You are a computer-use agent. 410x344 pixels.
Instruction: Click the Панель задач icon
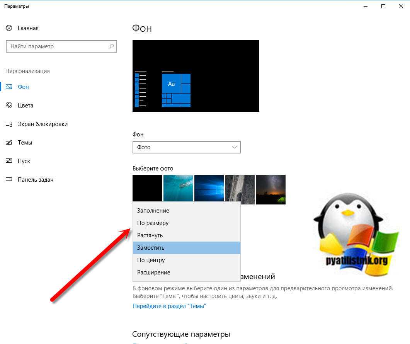click(9, 180)
